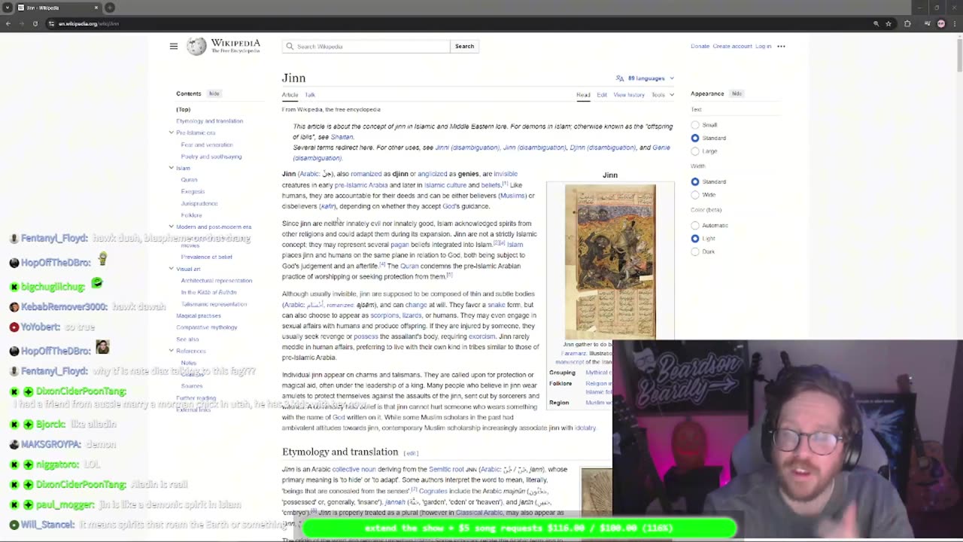Jump to Architectural representation in contents

pos(217,281)
